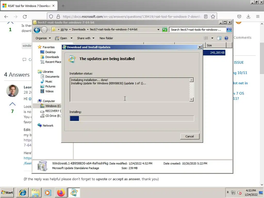Click Downloads in the address breadcrumb
The image size is (264, 198).
point(79,29)
